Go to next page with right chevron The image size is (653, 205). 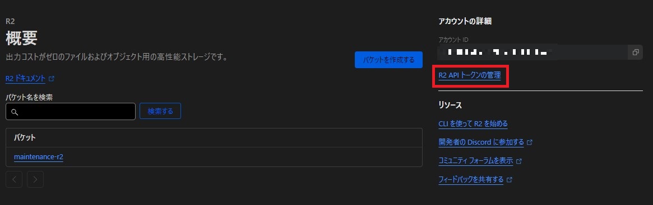click(35, 179)
